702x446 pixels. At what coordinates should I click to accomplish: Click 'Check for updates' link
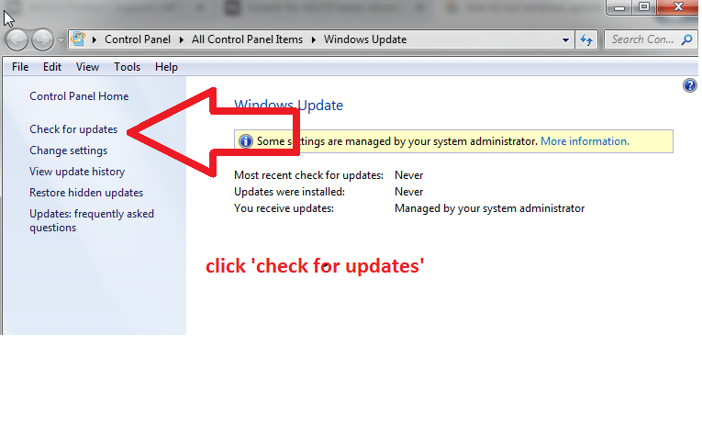(x=73, y=129)
